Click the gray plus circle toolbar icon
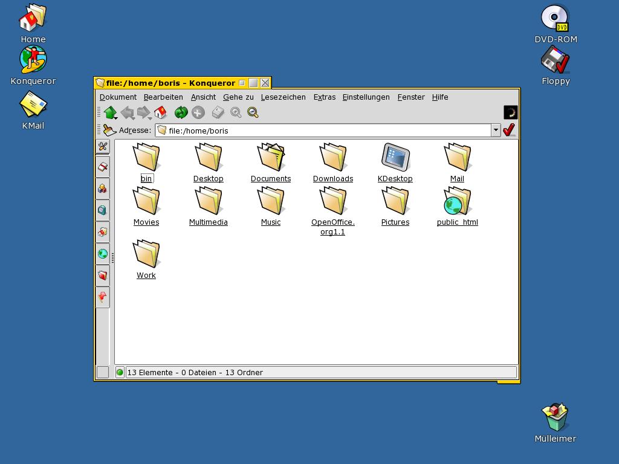This screenshot has height=464, width=619. pos(198,113)
